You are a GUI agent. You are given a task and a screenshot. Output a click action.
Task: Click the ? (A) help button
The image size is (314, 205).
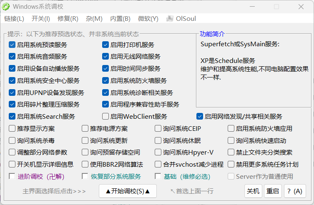[295, 191]
